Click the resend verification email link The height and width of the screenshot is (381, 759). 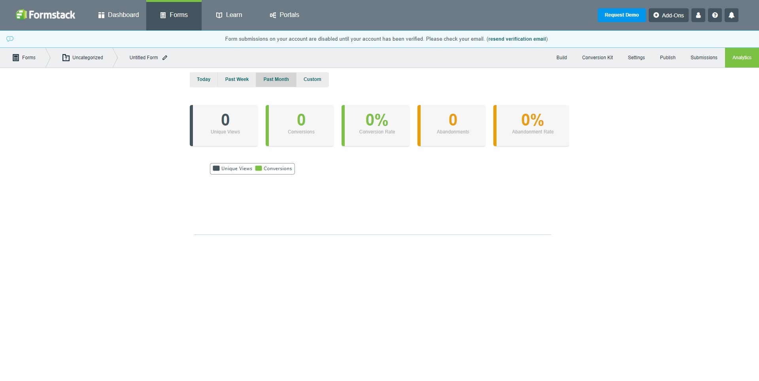click(517, 39)
